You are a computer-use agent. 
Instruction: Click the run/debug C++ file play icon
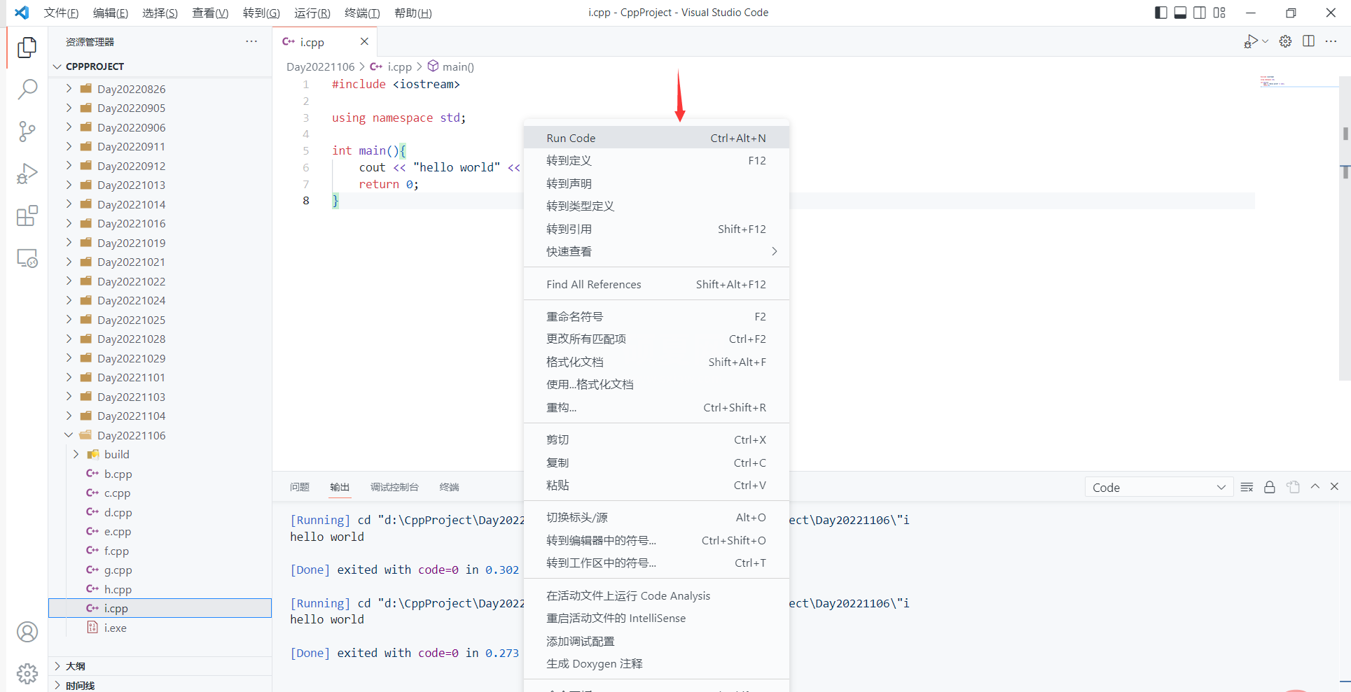pyautogui.click(x=1251, y=41)
